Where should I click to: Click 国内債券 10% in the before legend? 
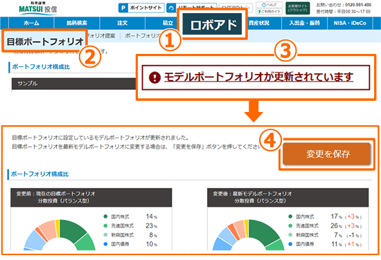coord(130,244)
